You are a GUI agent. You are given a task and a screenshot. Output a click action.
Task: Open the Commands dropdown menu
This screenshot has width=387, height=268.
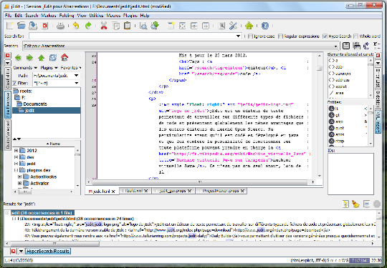[x=25, y=68]
